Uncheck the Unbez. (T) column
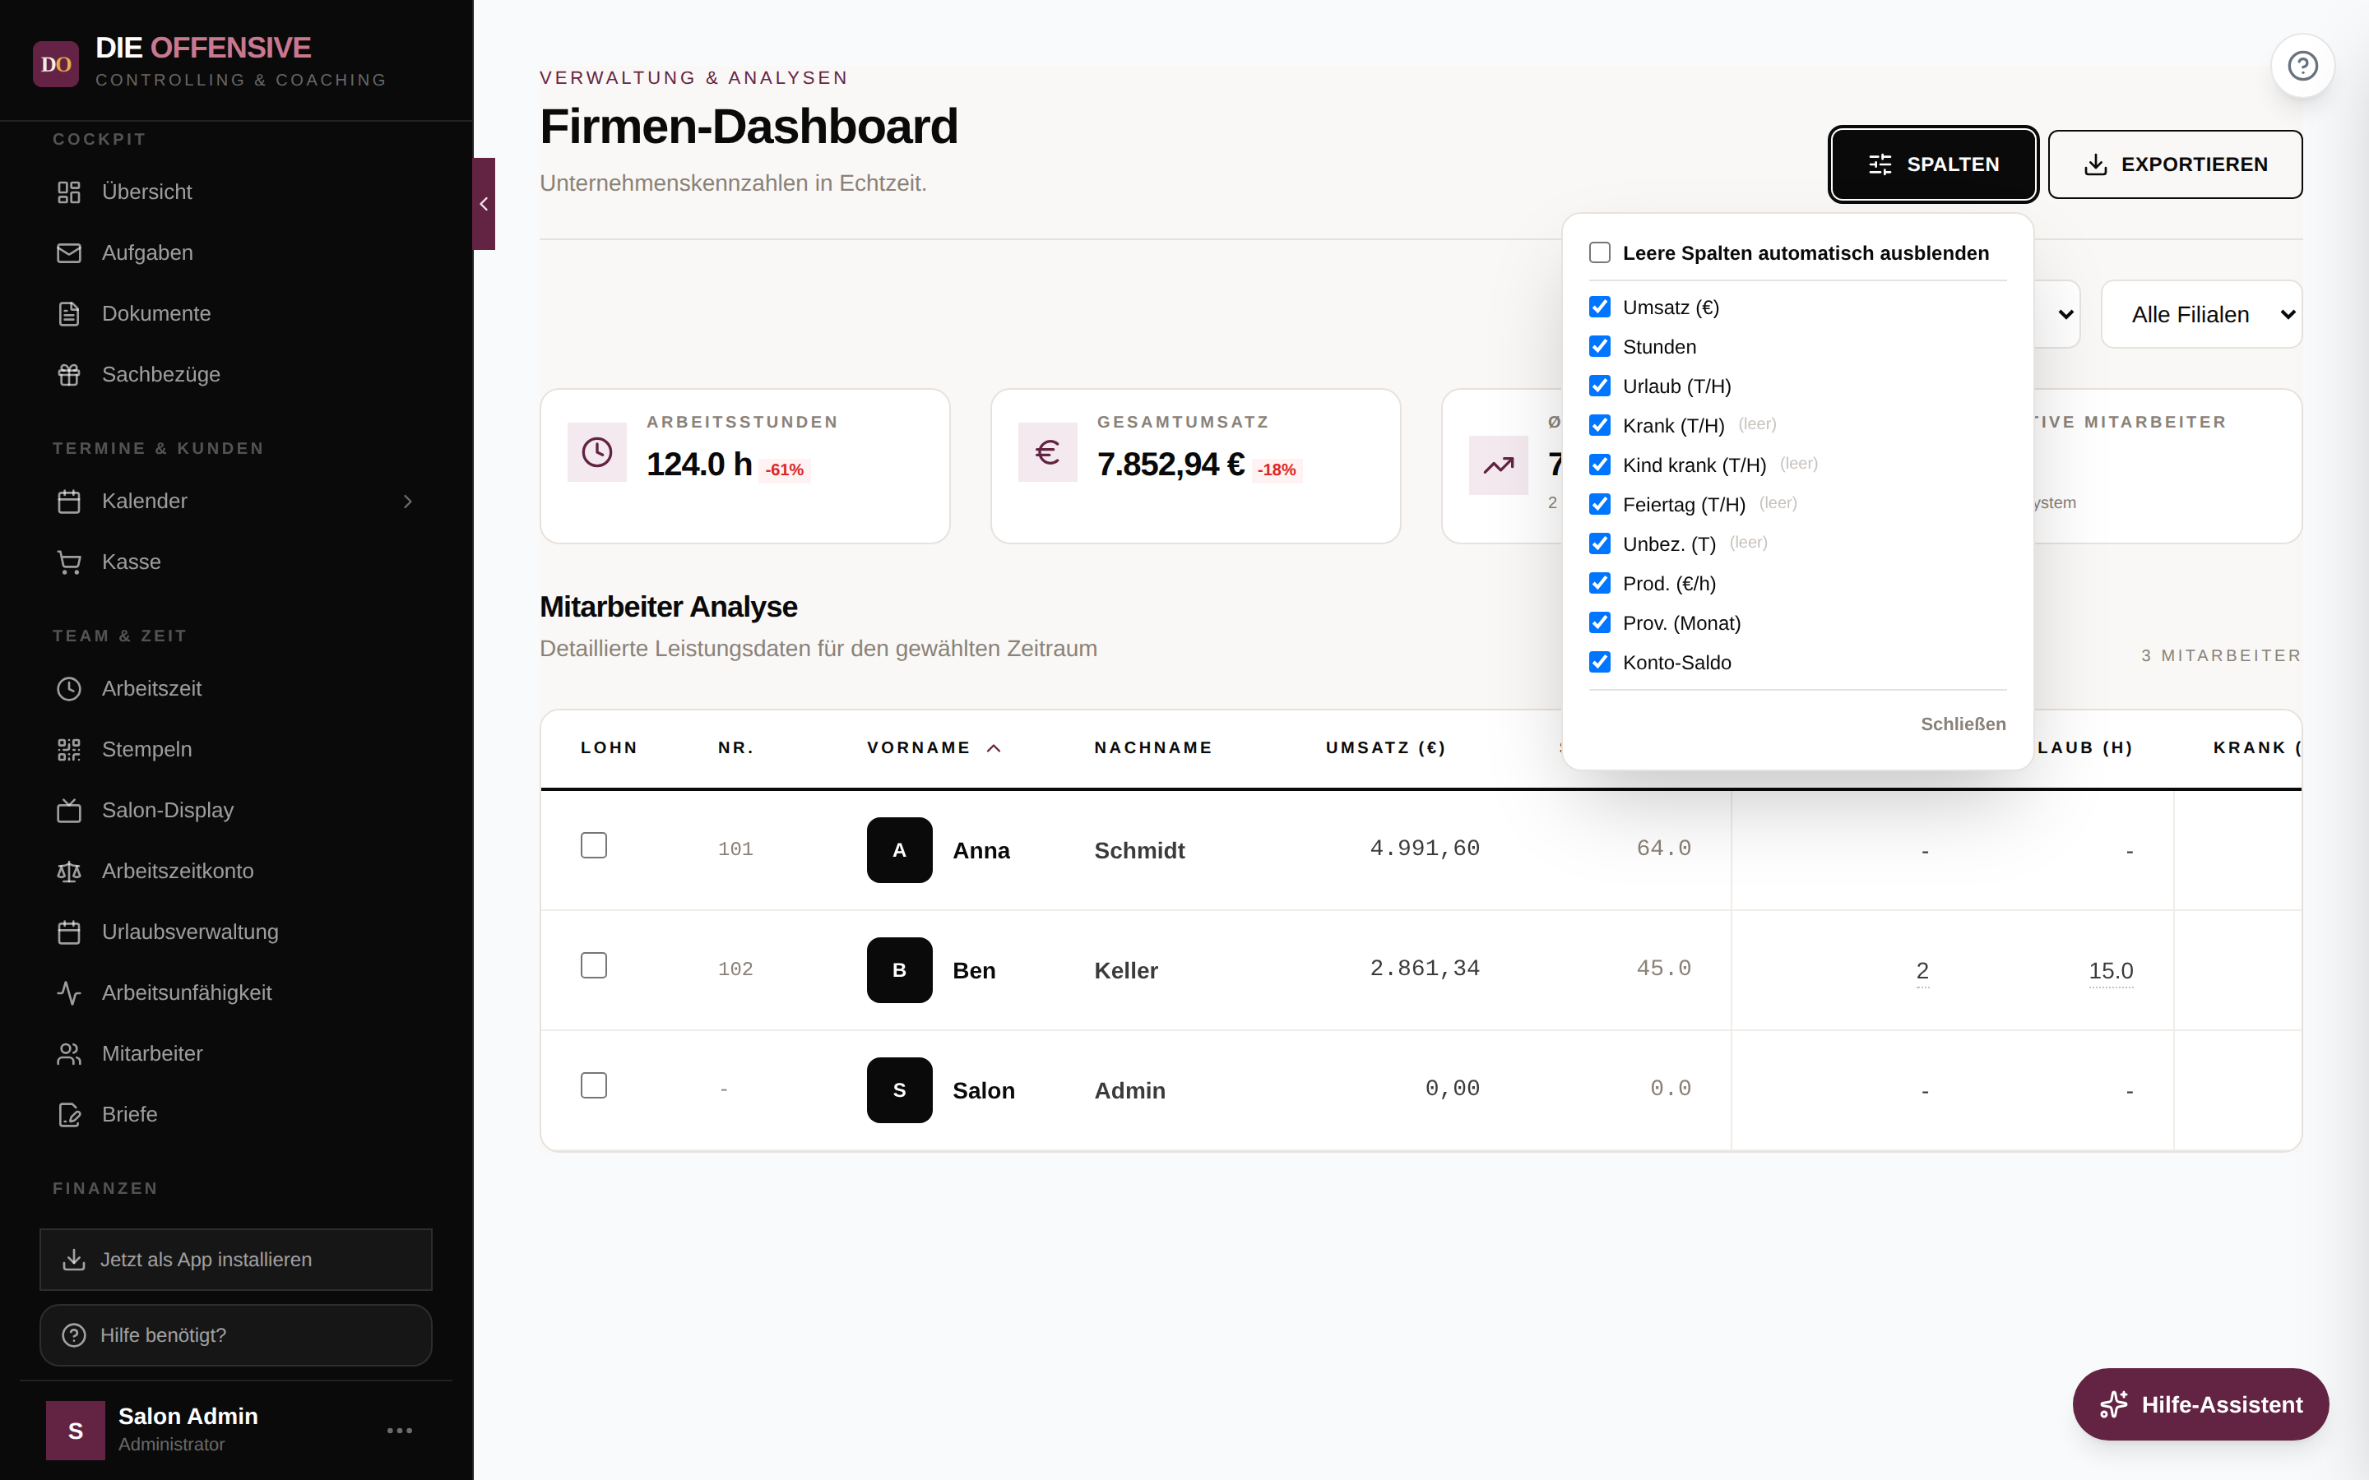The image size is (2369, 1480). (1600, 543)
